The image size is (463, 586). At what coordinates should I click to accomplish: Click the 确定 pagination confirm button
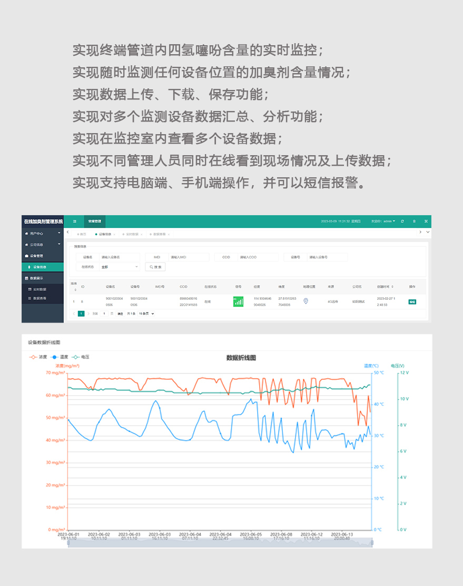[120, 314]
